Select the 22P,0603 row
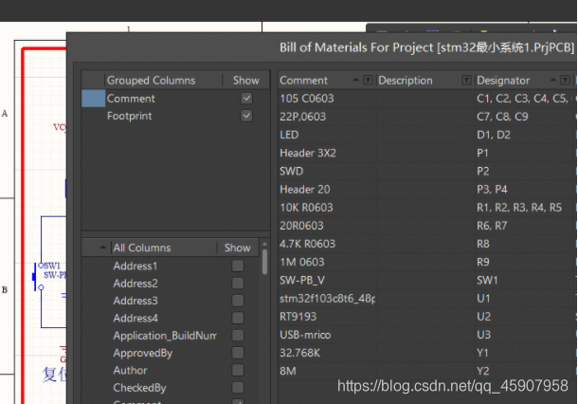Screen dimensions: 578x404 click(427, 117)
